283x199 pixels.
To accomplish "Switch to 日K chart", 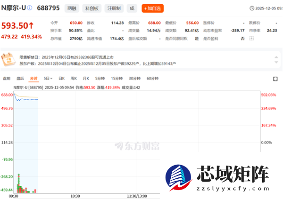I will point(61,79).
